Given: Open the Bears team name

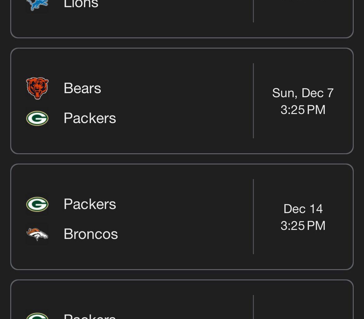Looking at the screenshot, I should [82, 88].
